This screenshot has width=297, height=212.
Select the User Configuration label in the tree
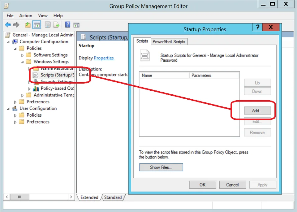pyautogui.click(x=38, y=108)
